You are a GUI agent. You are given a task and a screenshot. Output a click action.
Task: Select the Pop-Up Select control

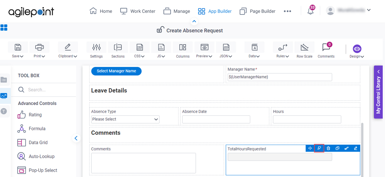tap(37, 170)
